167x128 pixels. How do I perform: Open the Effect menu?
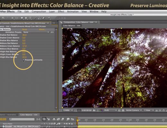coord(61,12)
